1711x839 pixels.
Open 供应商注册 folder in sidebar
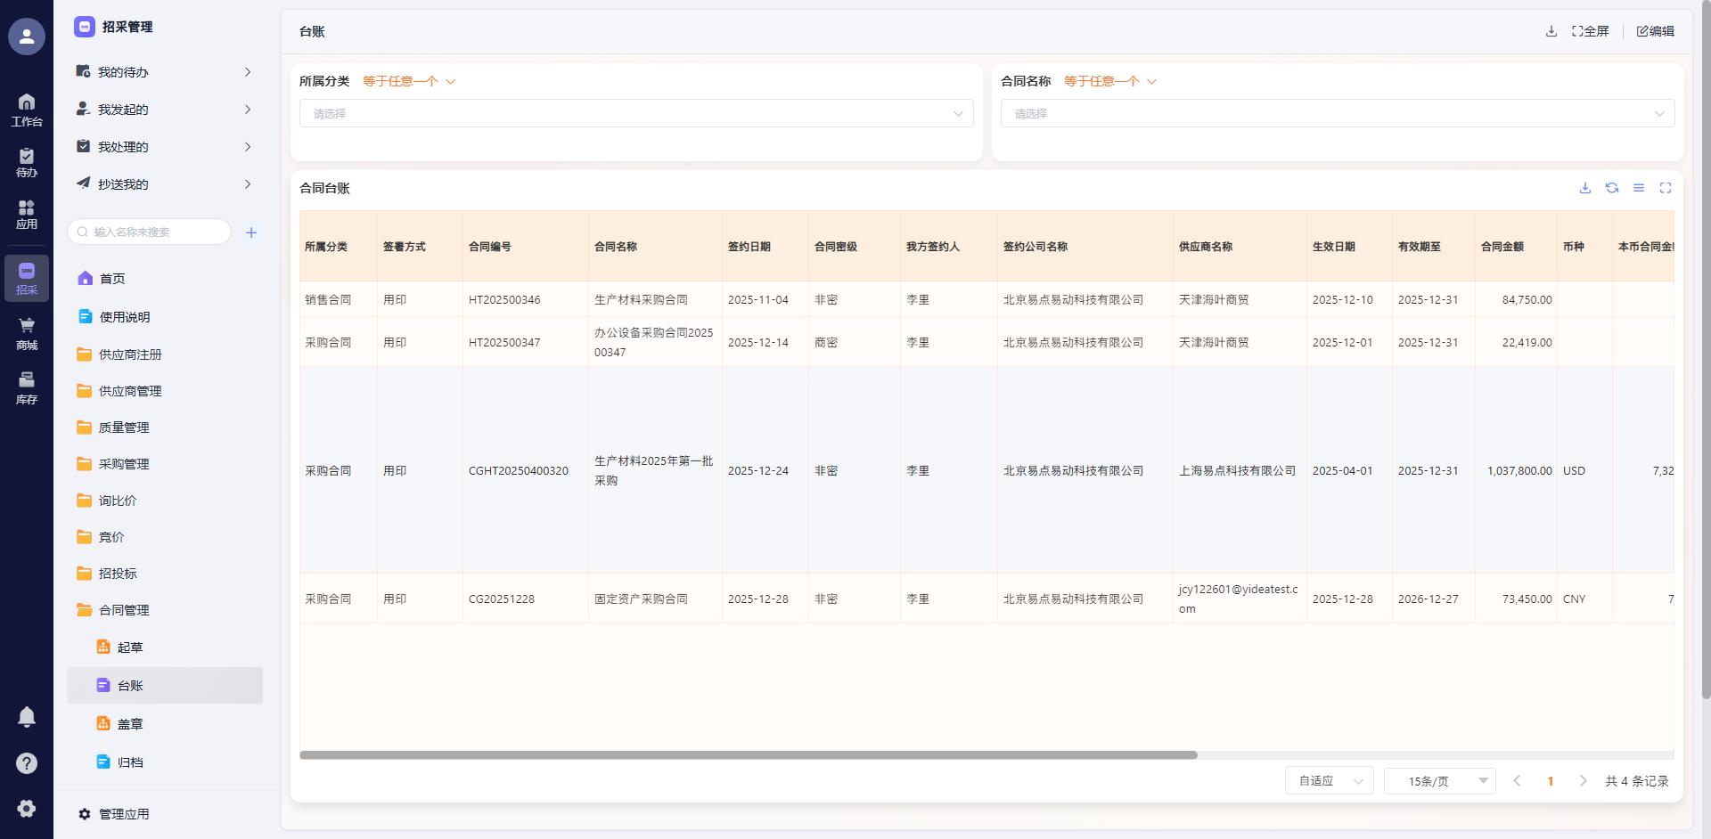(165, 354)
